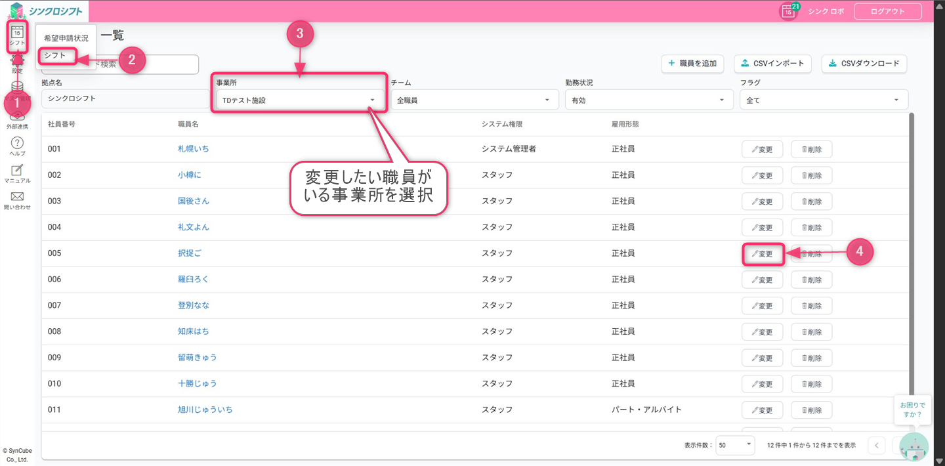Click 変更 for employee 006 羅臼ろく
The width and height of the screenshot is (945, 466).
click(762, 280)
